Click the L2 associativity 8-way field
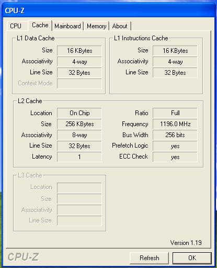This screenshot has width=217, height=268. coord(79,135)
